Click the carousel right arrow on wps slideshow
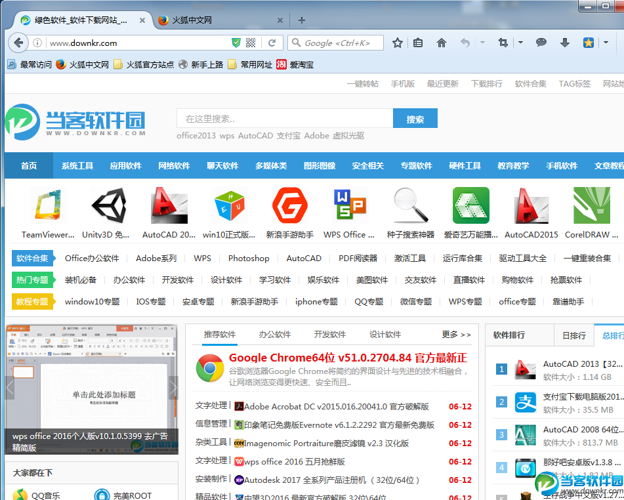Viewport: 624px width, 500px height. [x=173, y=387]
